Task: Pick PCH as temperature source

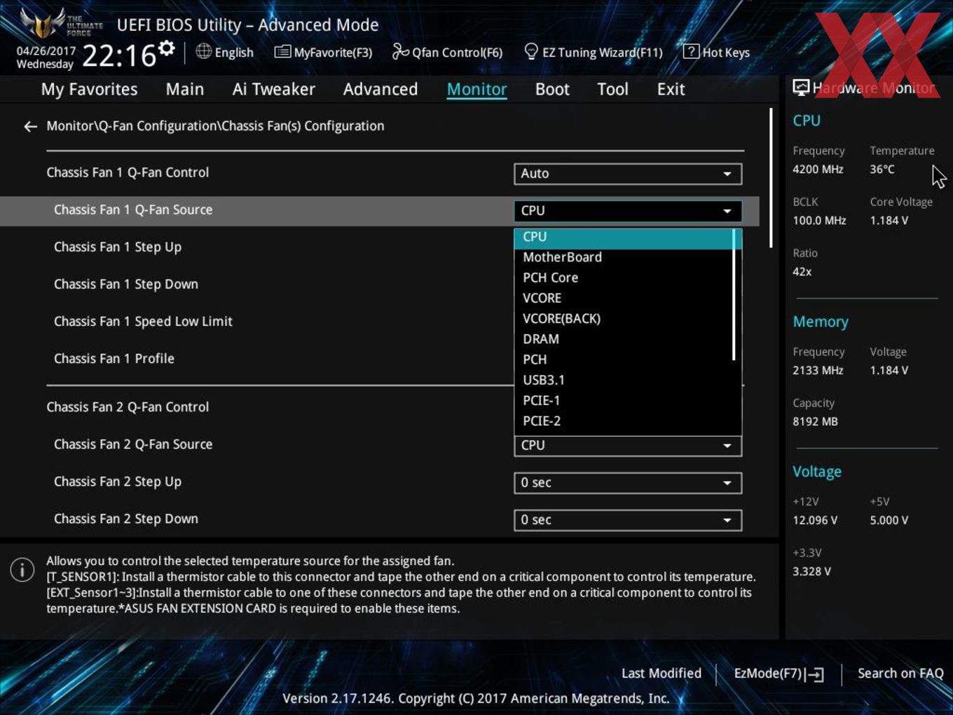Action: point(623,359)
